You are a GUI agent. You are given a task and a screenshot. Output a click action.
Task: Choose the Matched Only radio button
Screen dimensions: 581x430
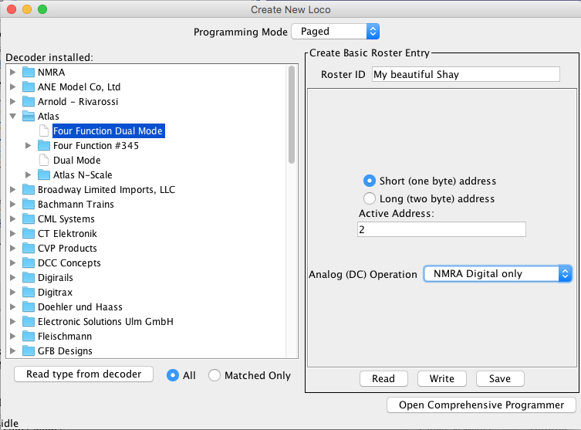coord(214,375)
